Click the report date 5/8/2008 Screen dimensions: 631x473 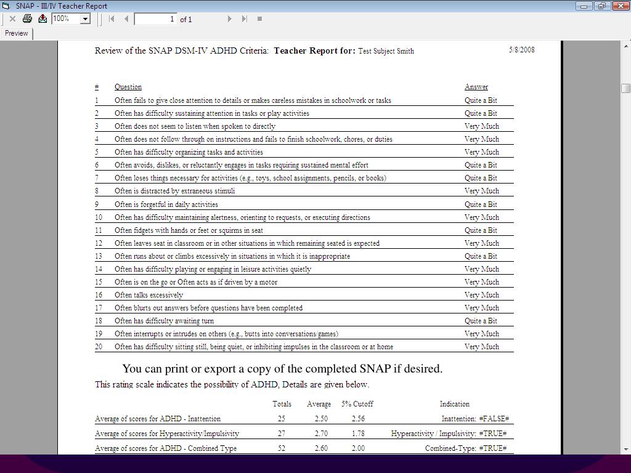click(x=521, y=50)
